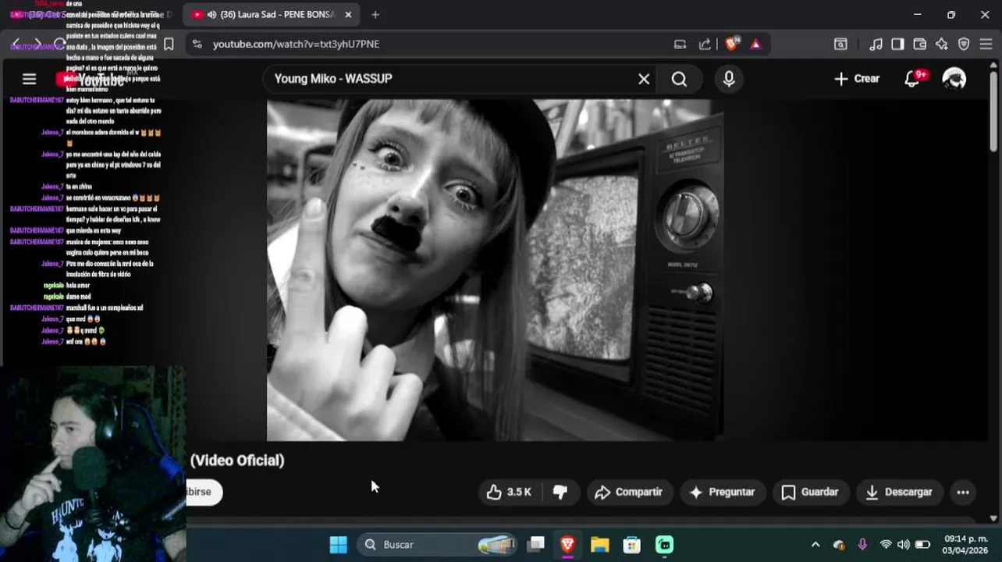Click the taskbar Buscar search box
The image size is (1002, 562).
point(438,544)
